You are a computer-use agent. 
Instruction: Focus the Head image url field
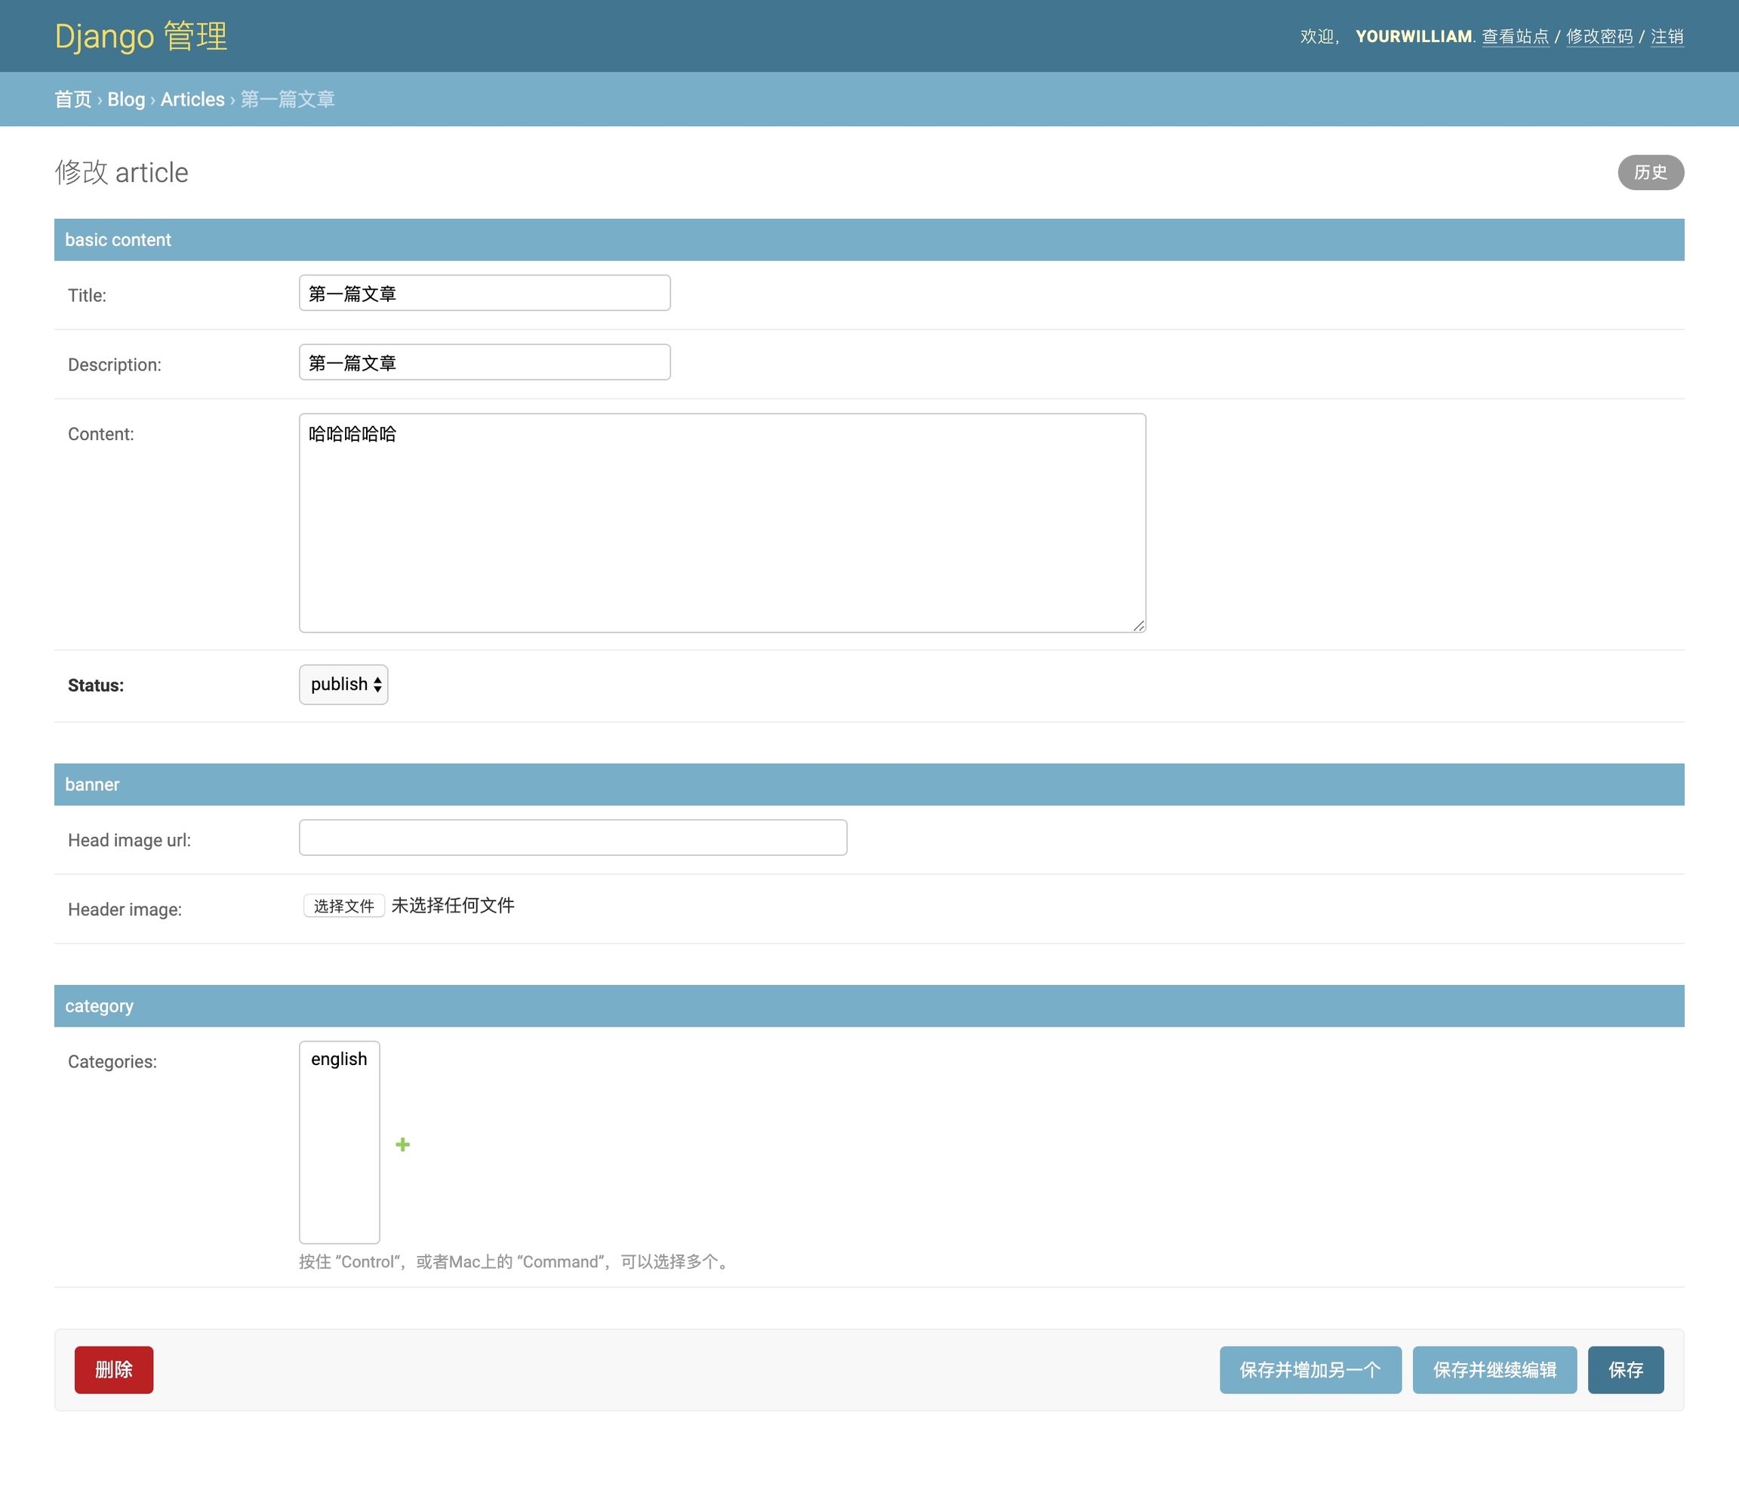(572, 838)
